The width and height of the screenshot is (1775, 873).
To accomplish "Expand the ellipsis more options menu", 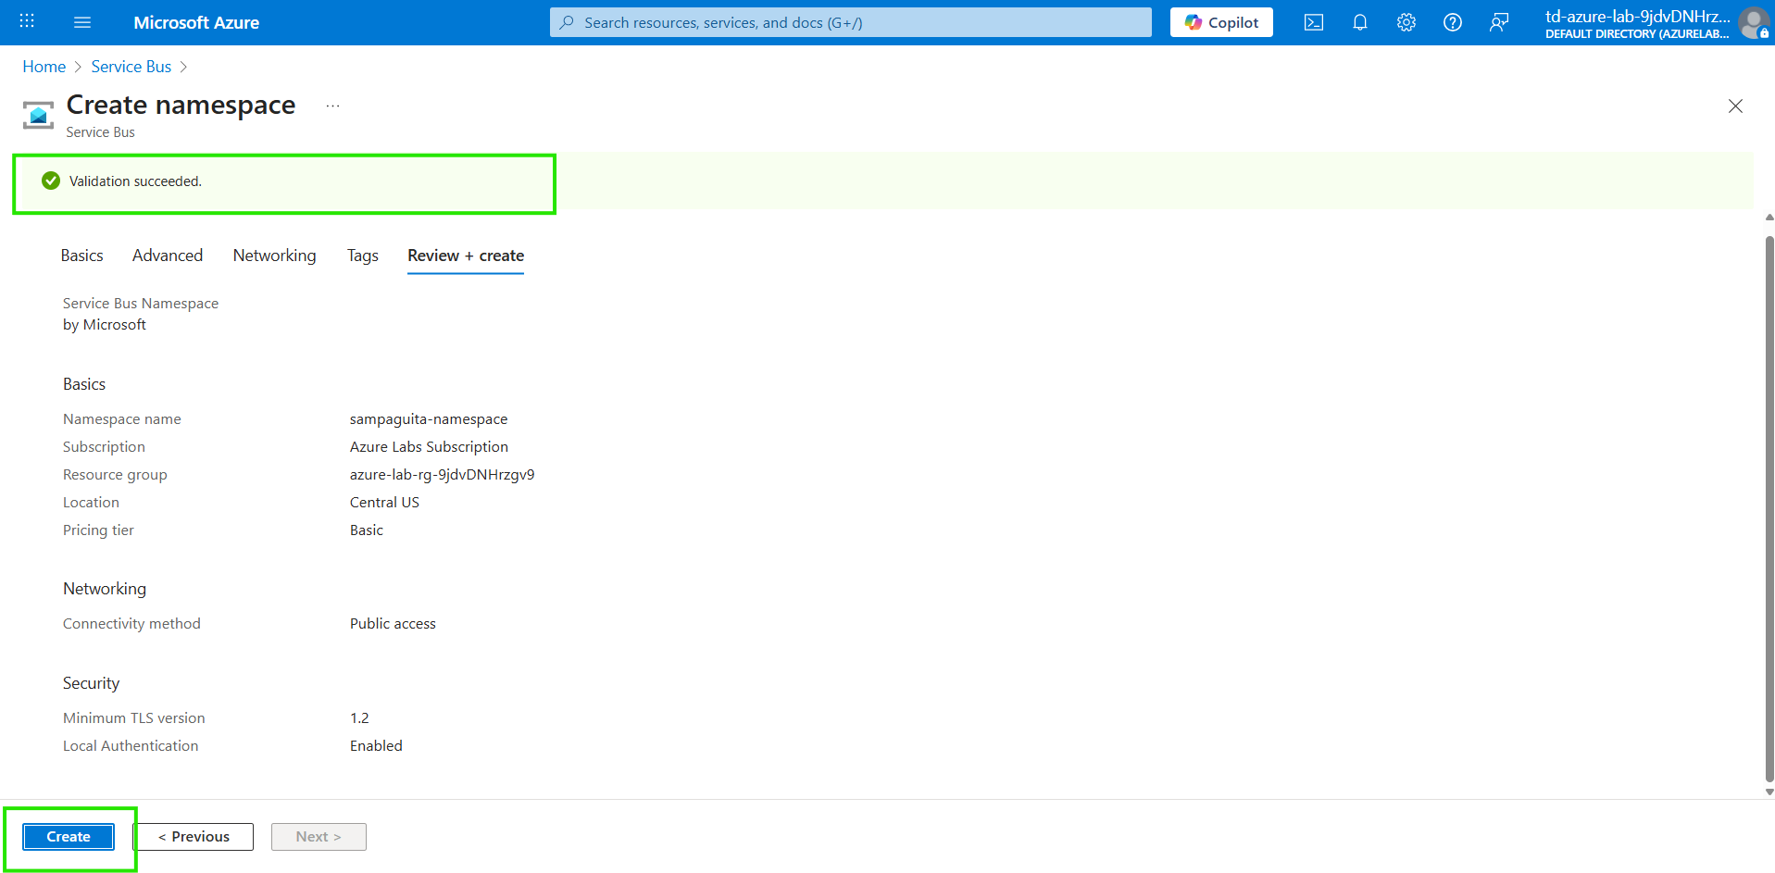I will pyautogui.click(x=332, y=106).
